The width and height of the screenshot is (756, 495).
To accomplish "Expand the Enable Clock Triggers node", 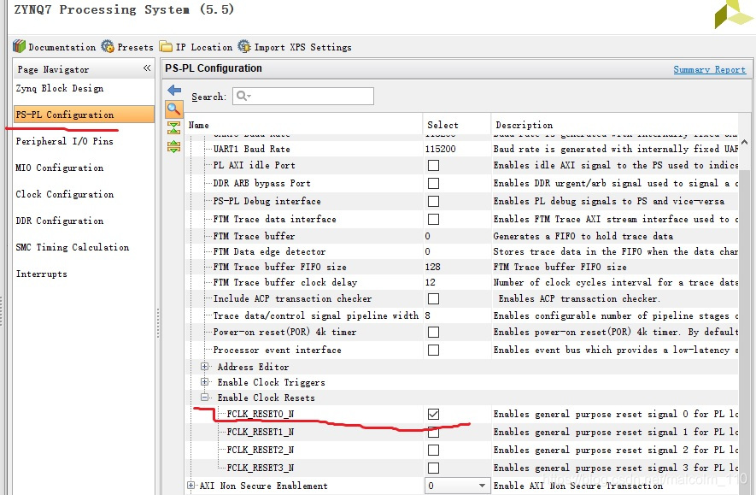I will (x=204, y=382).
